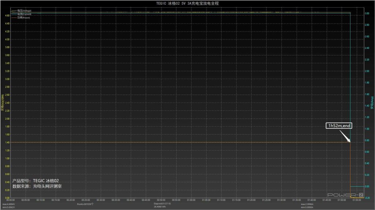The width and height of the screenshot is (375, 210).
Task: Click the 0.00 value on the right amp axis
Action: pyautogui.click(x=367, y=186)
